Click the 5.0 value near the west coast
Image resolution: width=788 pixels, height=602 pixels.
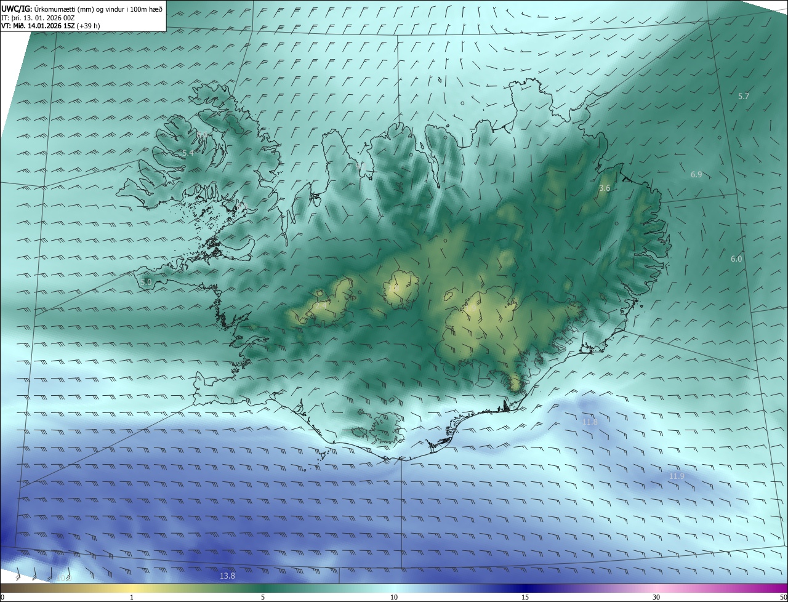[146, 283]
